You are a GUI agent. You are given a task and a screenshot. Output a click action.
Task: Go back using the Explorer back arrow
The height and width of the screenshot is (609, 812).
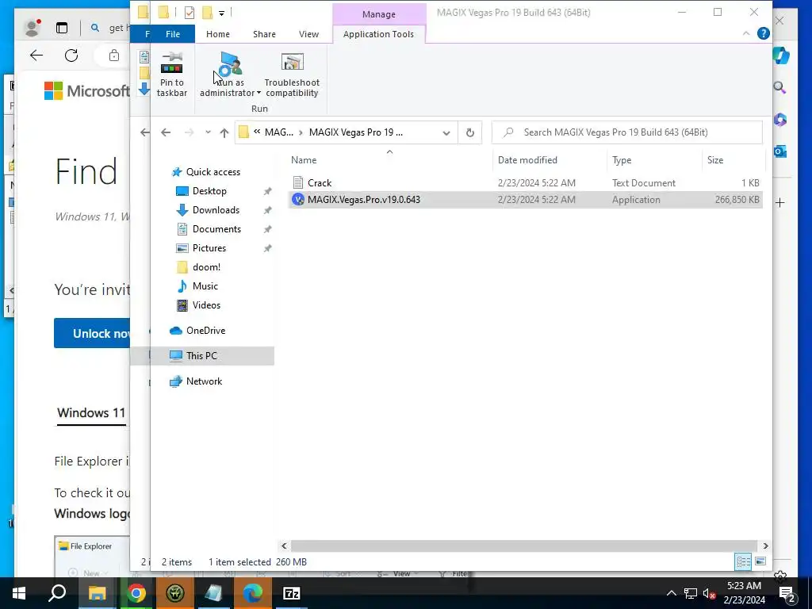click(x=166, y=132)
